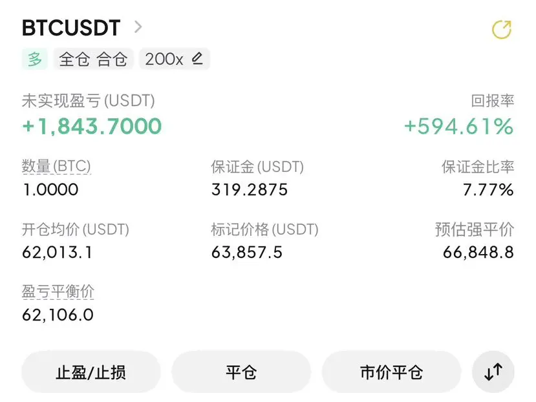This screenshot has width=536, height=402.
Task: Tap the 未实现盈亏 (USDT) label
Action: point(88,101)
